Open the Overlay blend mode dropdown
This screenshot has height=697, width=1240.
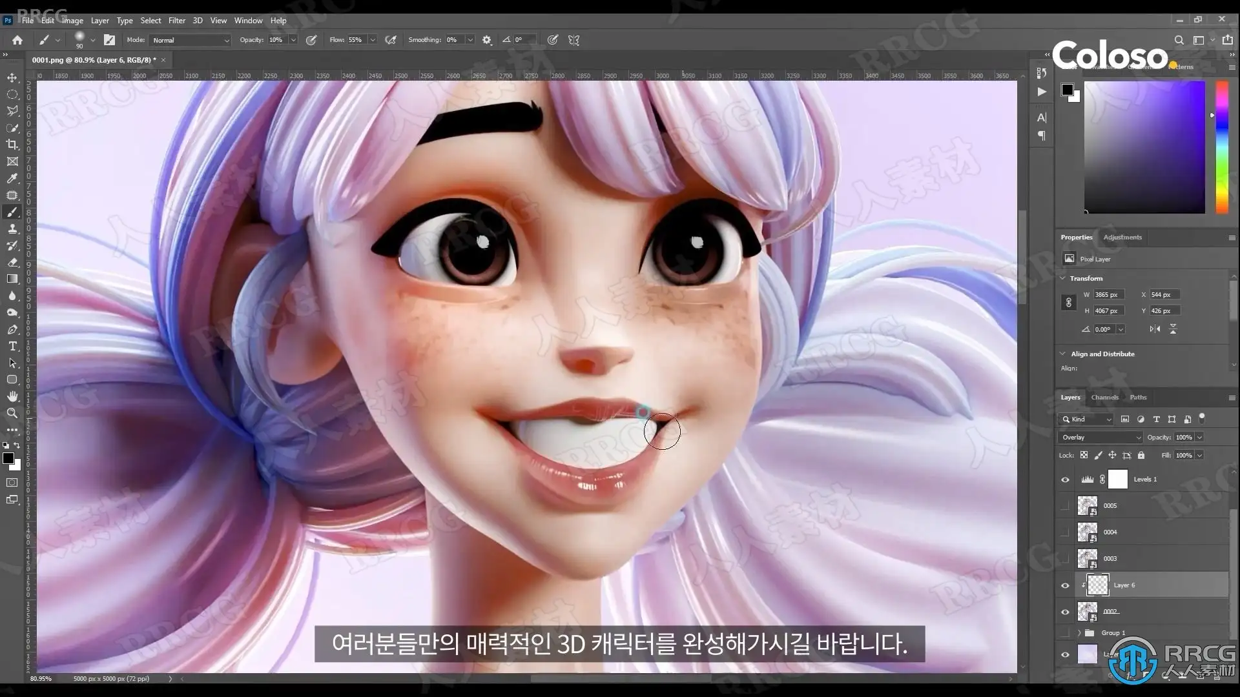pos(1100,438)
